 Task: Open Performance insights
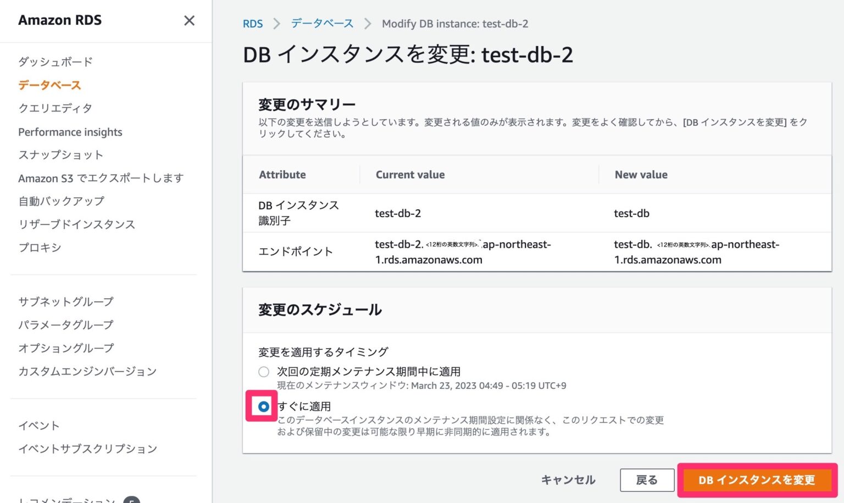70,132
